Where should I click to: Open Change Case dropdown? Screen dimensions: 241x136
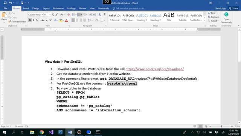pyautogui.click(x=62, y=15)
